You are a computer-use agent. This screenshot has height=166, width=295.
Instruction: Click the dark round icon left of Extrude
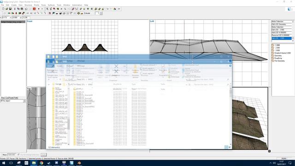78,13
